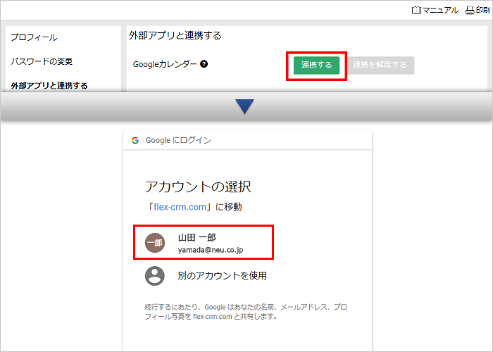Click 山田 一郎's brown avatar
The width and height of the screenshot is (493, 352).
(x=155, y=243)
